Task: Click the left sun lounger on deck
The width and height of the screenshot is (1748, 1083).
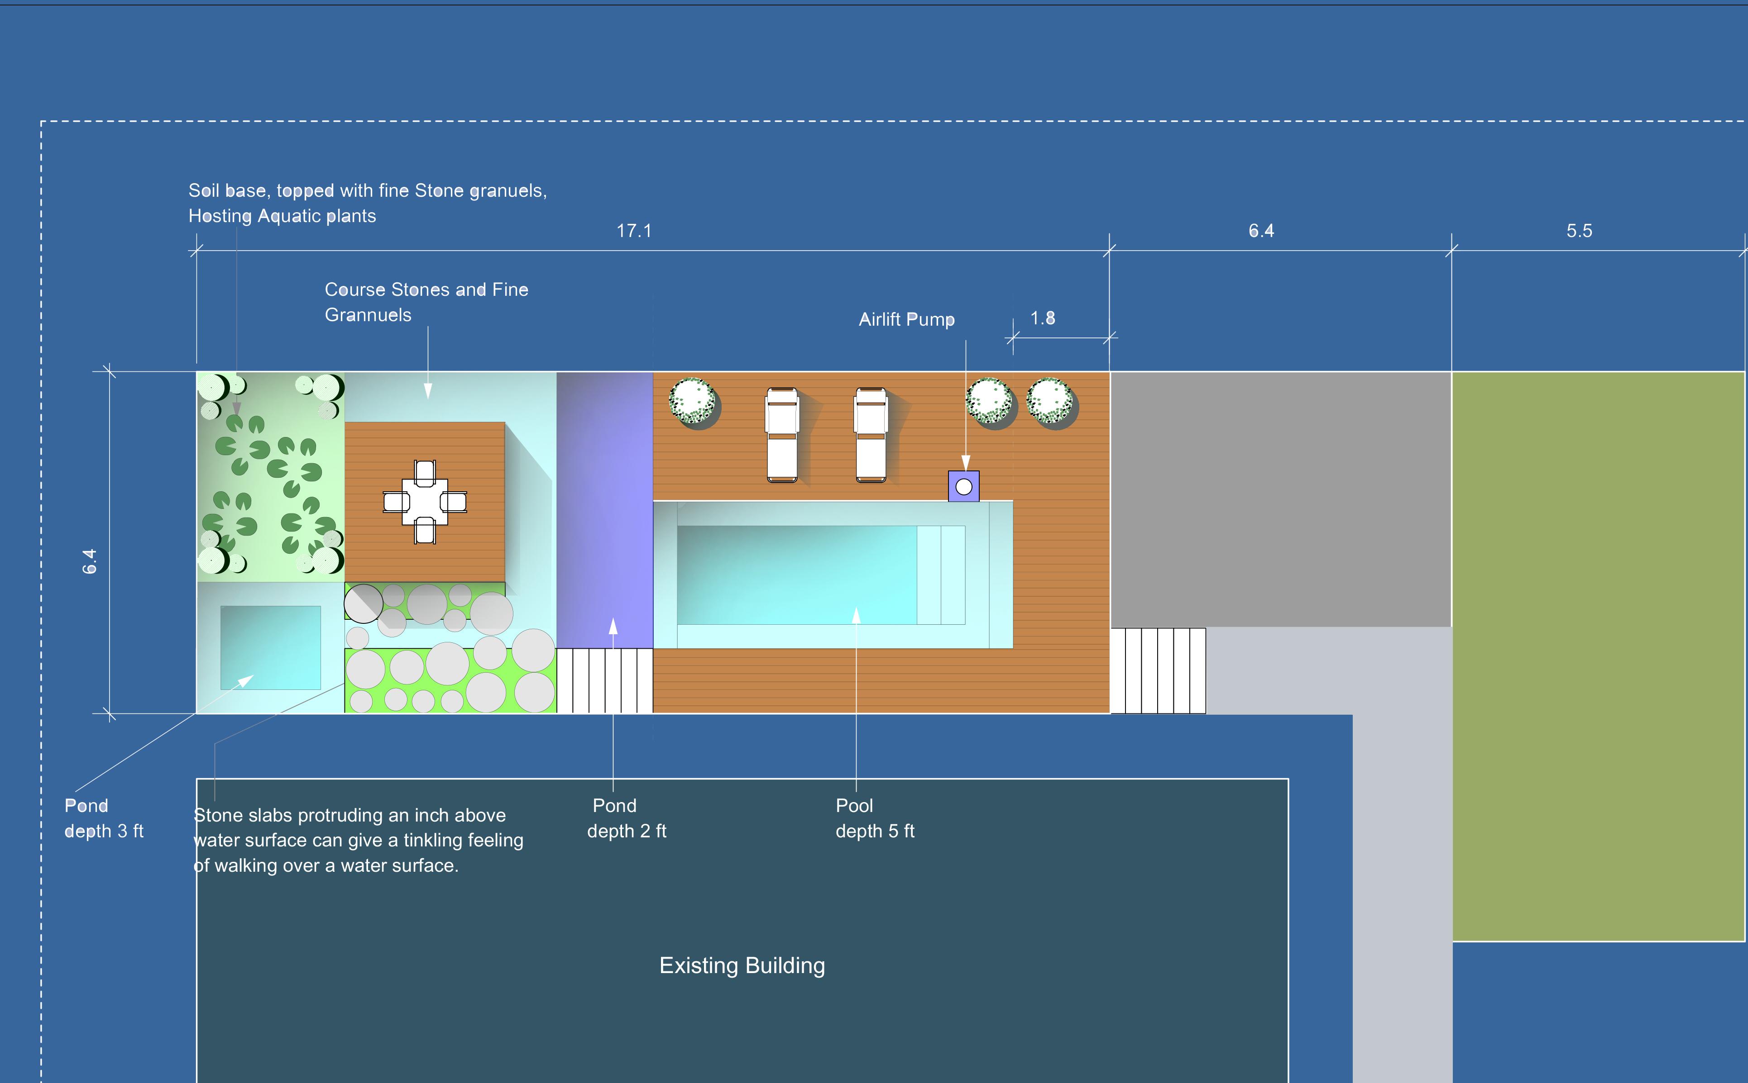Action: click(781, 435)
